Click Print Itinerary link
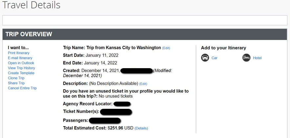Screen dimensions: 290x138 pos(18,53)
